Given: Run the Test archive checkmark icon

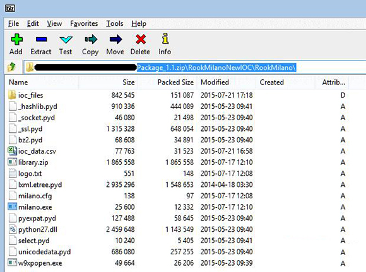Looking at the screenshot, I should (66, 40).
